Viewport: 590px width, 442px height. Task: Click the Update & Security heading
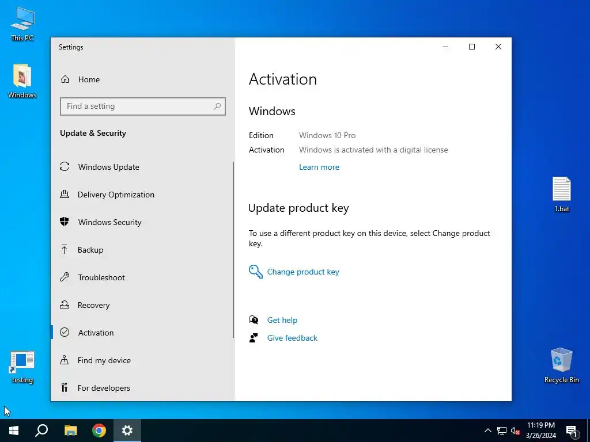point(93,133)
